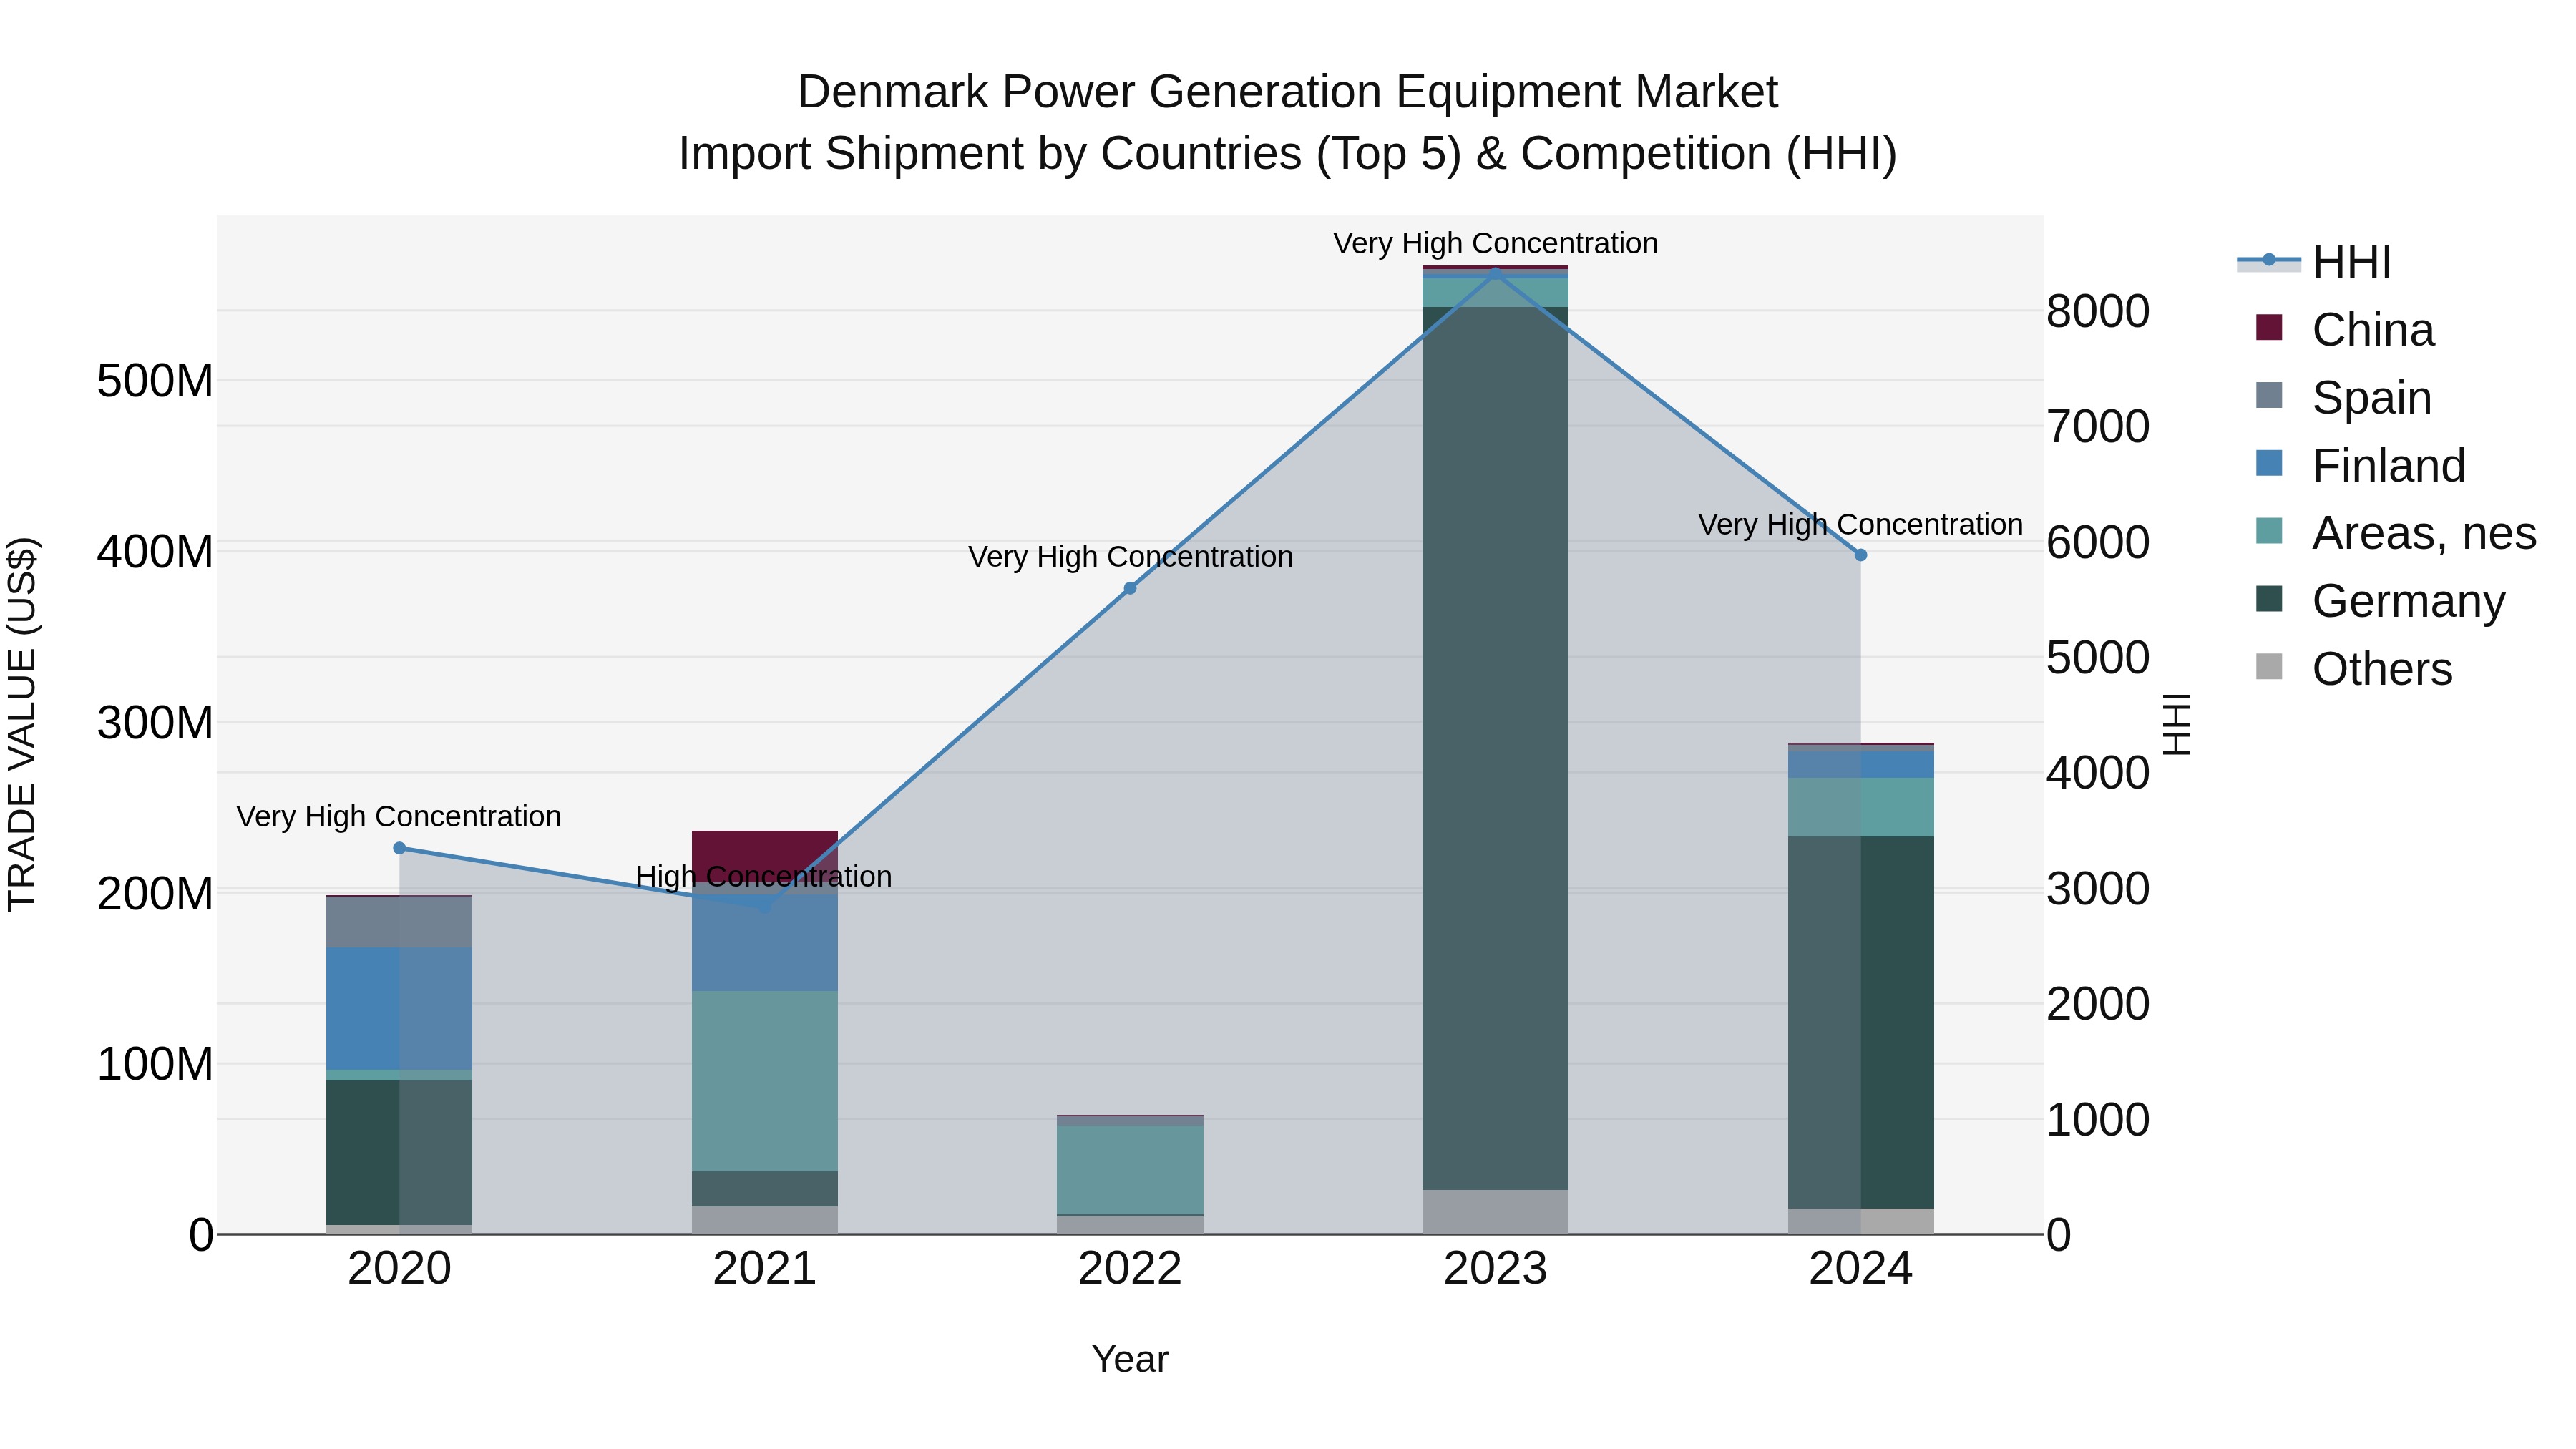Click the Areas, nes teal swatch

(x=2269, y=531)
